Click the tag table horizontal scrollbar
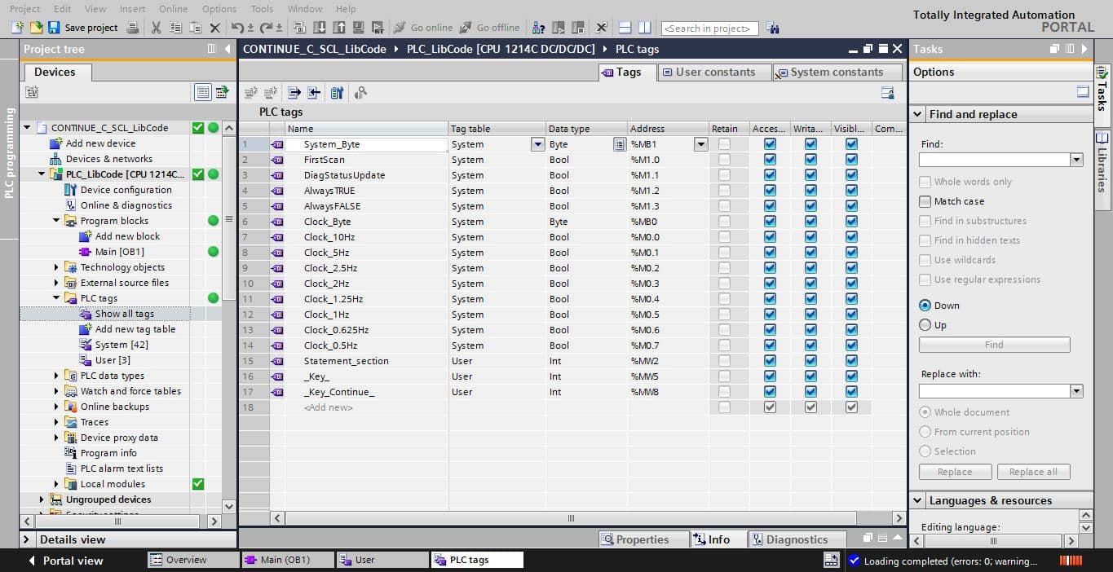Viewport: 1113px width, 572px height. (570, 518)
